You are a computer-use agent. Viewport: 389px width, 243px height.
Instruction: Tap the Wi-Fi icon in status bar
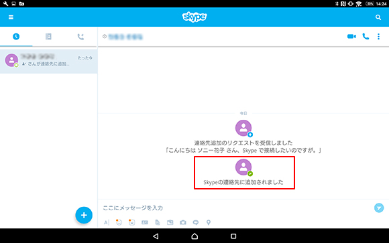359,4
